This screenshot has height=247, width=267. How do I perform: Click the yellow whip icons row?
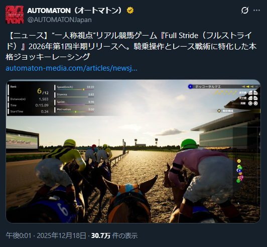[x=225, y=93]
